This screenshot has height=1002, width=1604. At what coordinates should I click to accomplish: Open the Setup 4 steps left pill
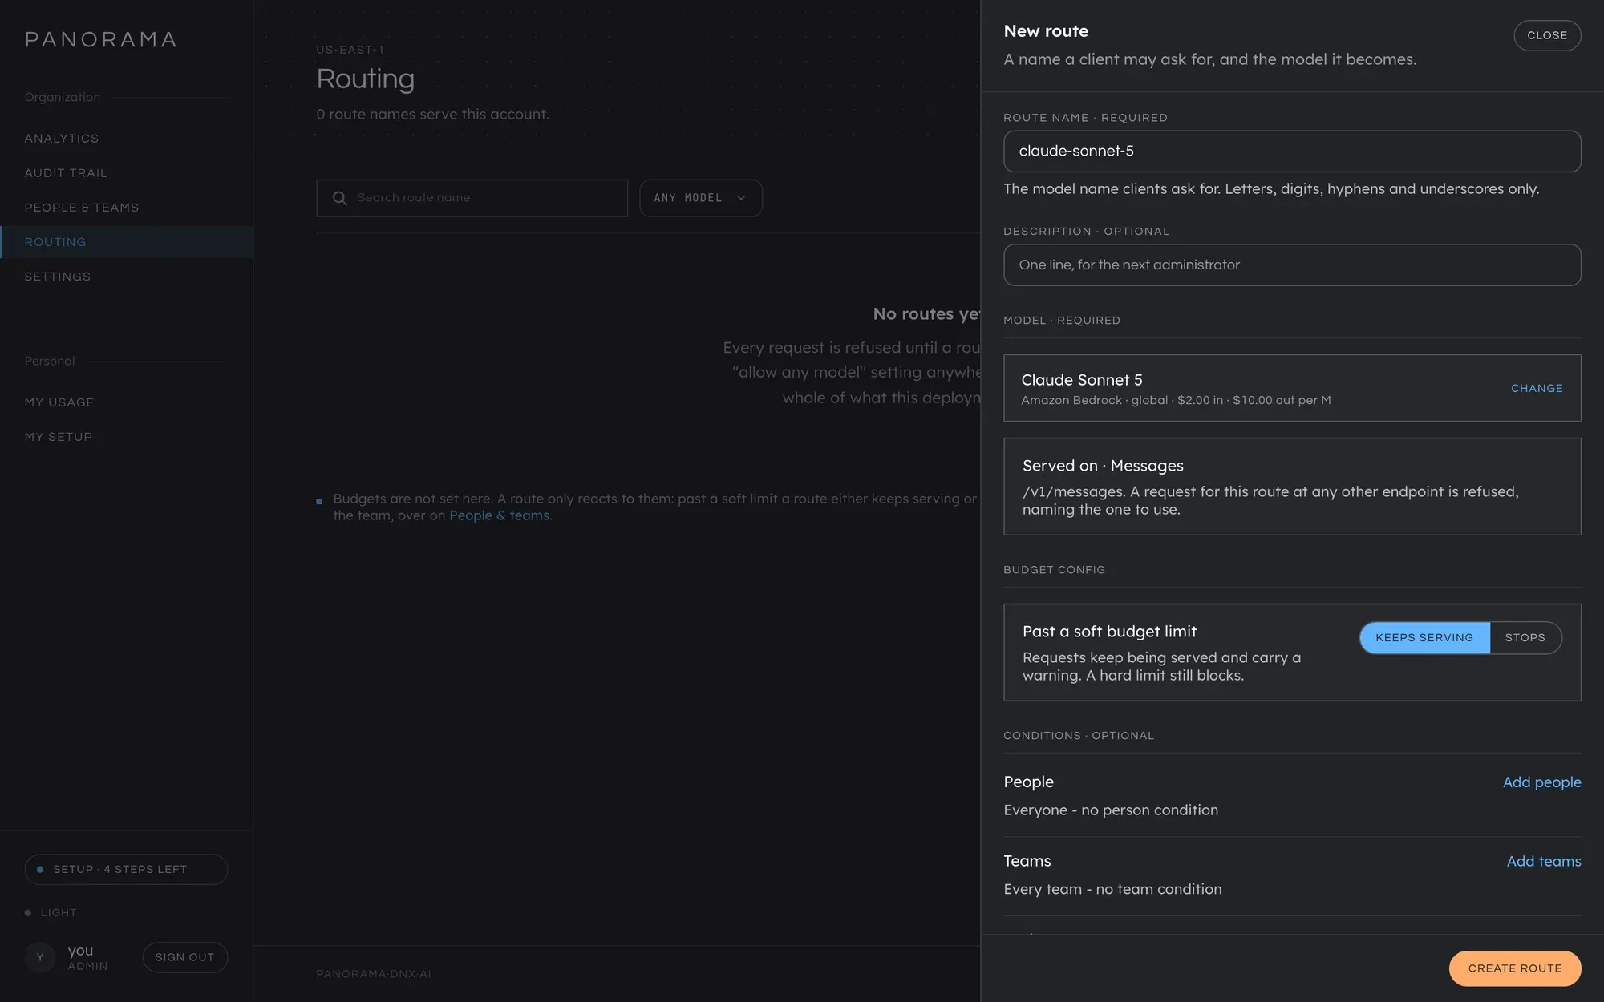pos(126,869)
